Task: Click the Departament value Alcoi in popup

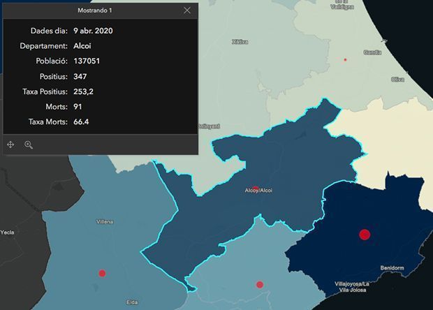Action: click(82, 46)
